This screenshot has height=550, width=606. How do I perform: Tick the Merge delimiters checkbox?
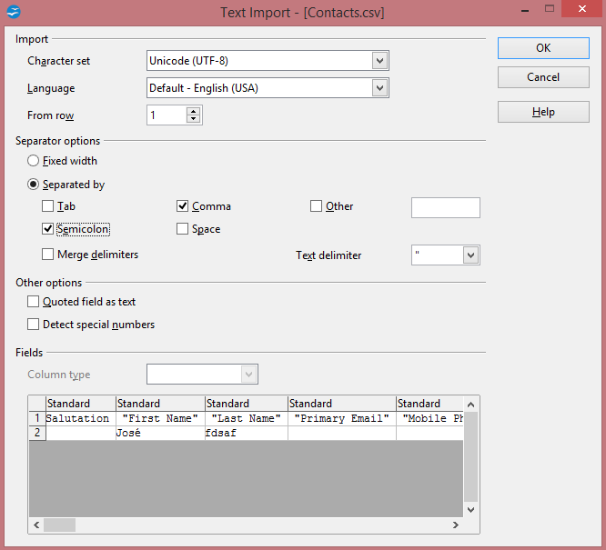click(x=48, y=255)
